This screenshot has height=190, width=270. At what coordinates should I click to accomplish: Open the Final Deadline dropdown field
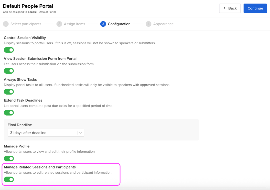tap(42, 133)
